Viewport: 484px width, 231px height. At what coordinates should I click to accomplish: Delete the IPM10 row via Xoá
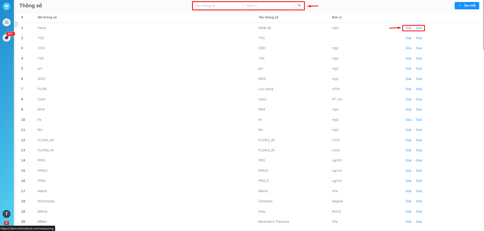pos(419,171)
